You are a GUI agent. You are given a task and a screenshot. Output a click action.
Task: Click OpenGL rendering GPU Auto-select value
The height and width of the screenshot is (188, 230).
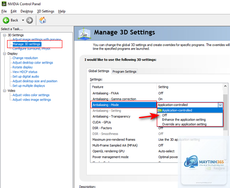click(x=166, y=151)
